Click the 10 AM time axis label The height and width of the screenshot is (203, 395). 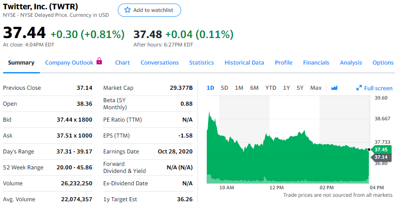(x=226, y=188)
